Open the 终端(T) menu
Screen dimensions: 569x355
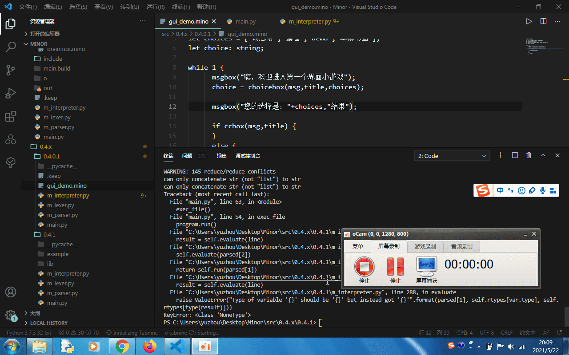180,7
